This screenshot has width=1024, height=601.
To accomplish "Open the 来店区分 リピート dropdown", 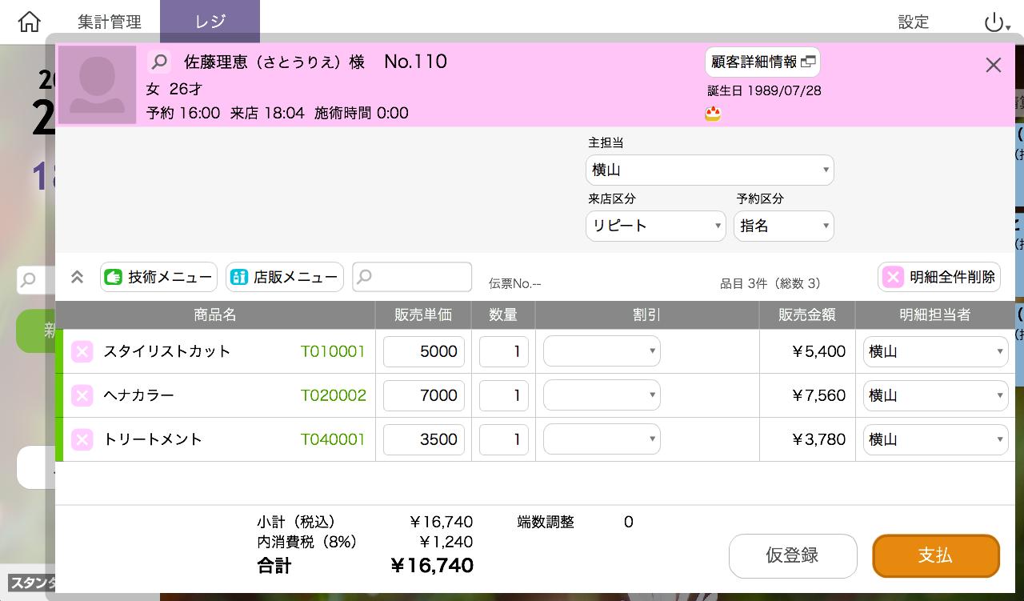I will (x=656, y=226).
